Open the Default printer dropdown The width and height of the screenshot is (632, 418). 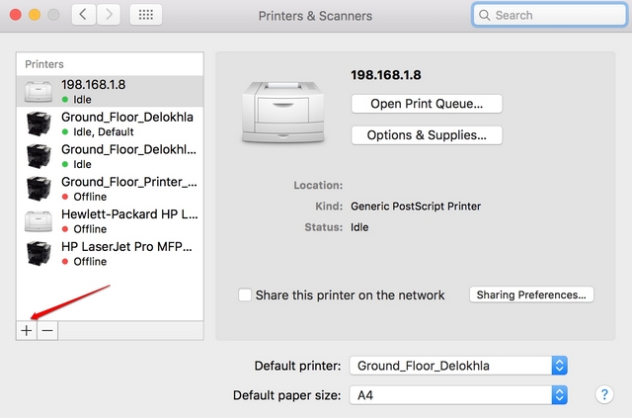[x=459, y=366]
